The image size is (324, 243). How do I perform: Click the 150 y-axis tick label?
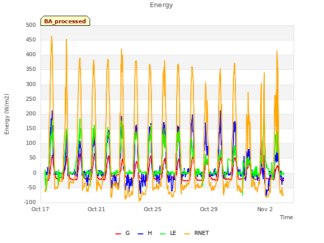[31, 128]
